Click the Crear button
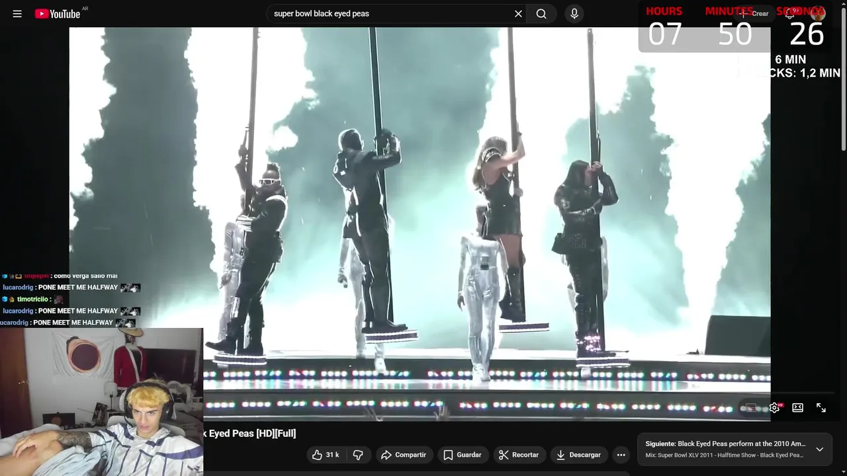The image size is (847, 476). coord(755,13)
